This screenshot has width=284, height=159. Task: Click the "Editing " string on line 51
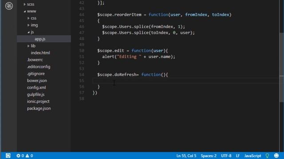pyautogui.click(x=129, y=57)
